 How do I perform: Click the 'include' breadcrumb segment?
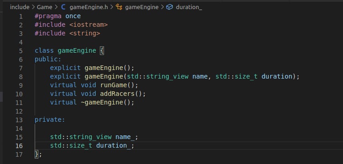click(20, 7)
